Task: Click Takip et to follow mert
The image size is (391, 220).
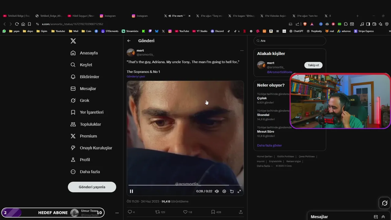Action: [x=313, y=65]
